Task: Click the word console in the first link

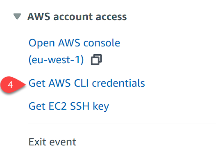Action: [102, 43]
